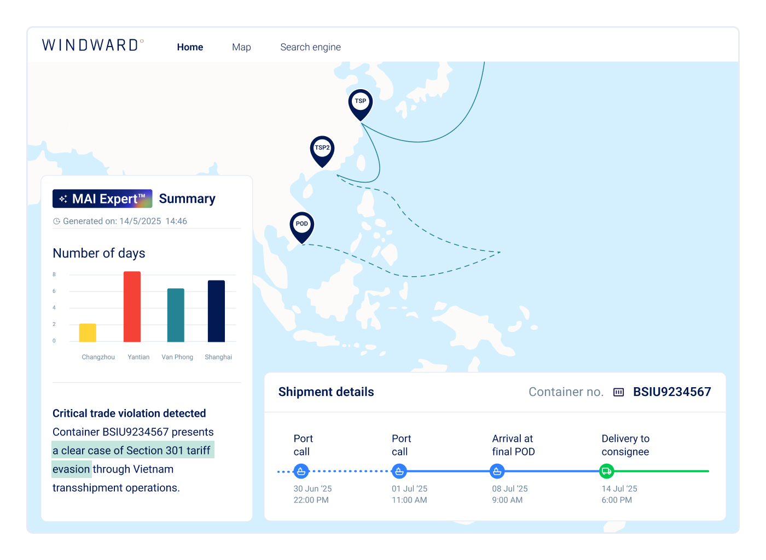Click the 01 Jul port call ship marker
Screen dimensions: 766x560
399,471
